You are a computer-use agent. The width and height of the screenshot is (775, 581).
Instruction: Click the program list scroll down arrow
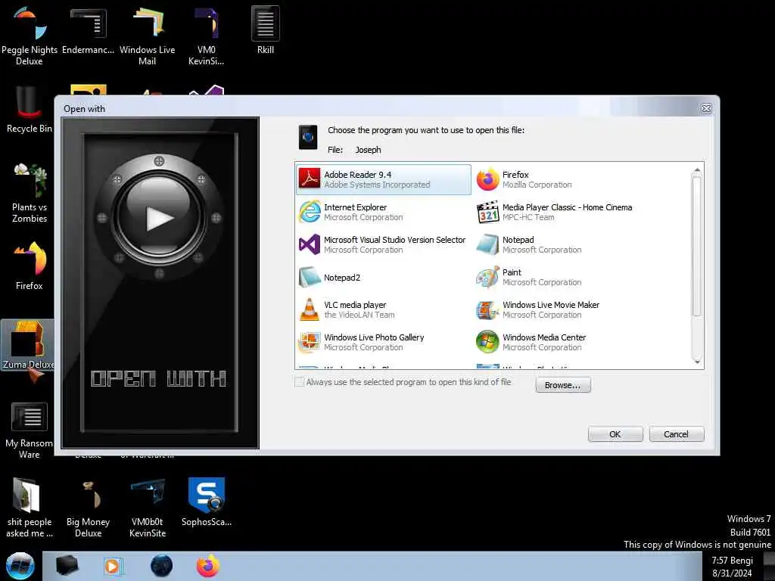[x=697, y=362]
